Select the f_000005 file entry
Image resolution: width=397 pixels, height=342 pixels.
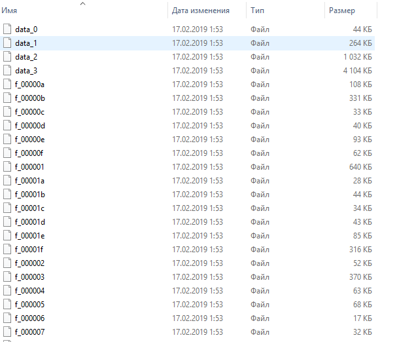[29, 305]
